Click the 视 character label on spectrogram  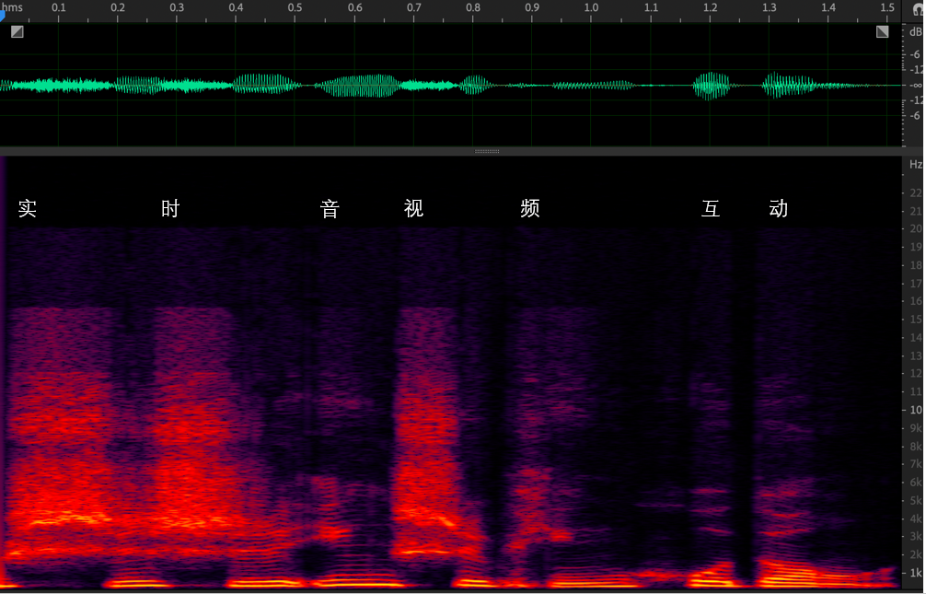413,208
